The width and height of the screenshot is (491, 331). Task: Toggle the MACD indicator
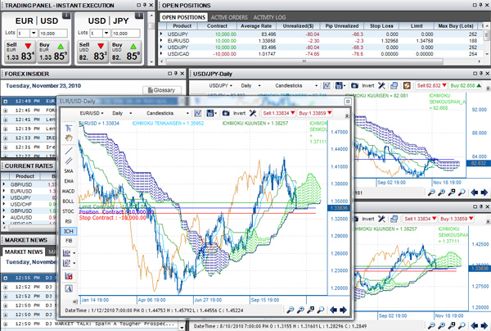click(69, 191)
